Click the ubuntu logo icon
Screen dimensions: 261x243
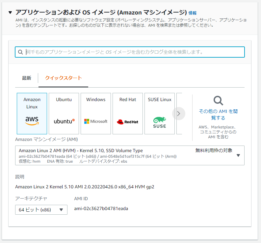pos(64,121)
